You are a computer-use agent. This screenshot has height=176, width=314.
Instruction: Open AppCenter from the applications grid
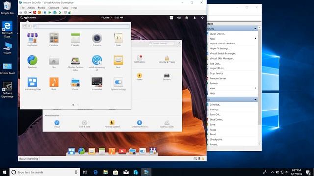pos(32,40)
